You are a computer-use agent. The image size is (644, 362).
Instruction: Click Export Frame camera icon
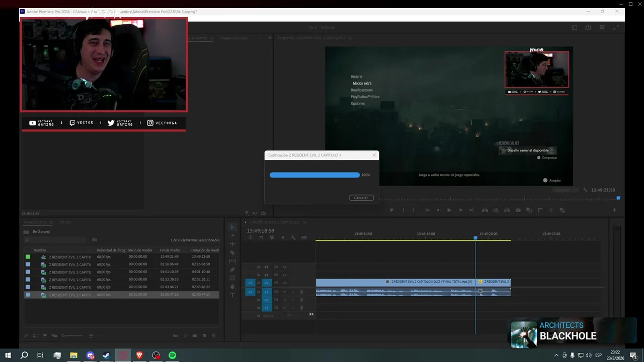518,210
